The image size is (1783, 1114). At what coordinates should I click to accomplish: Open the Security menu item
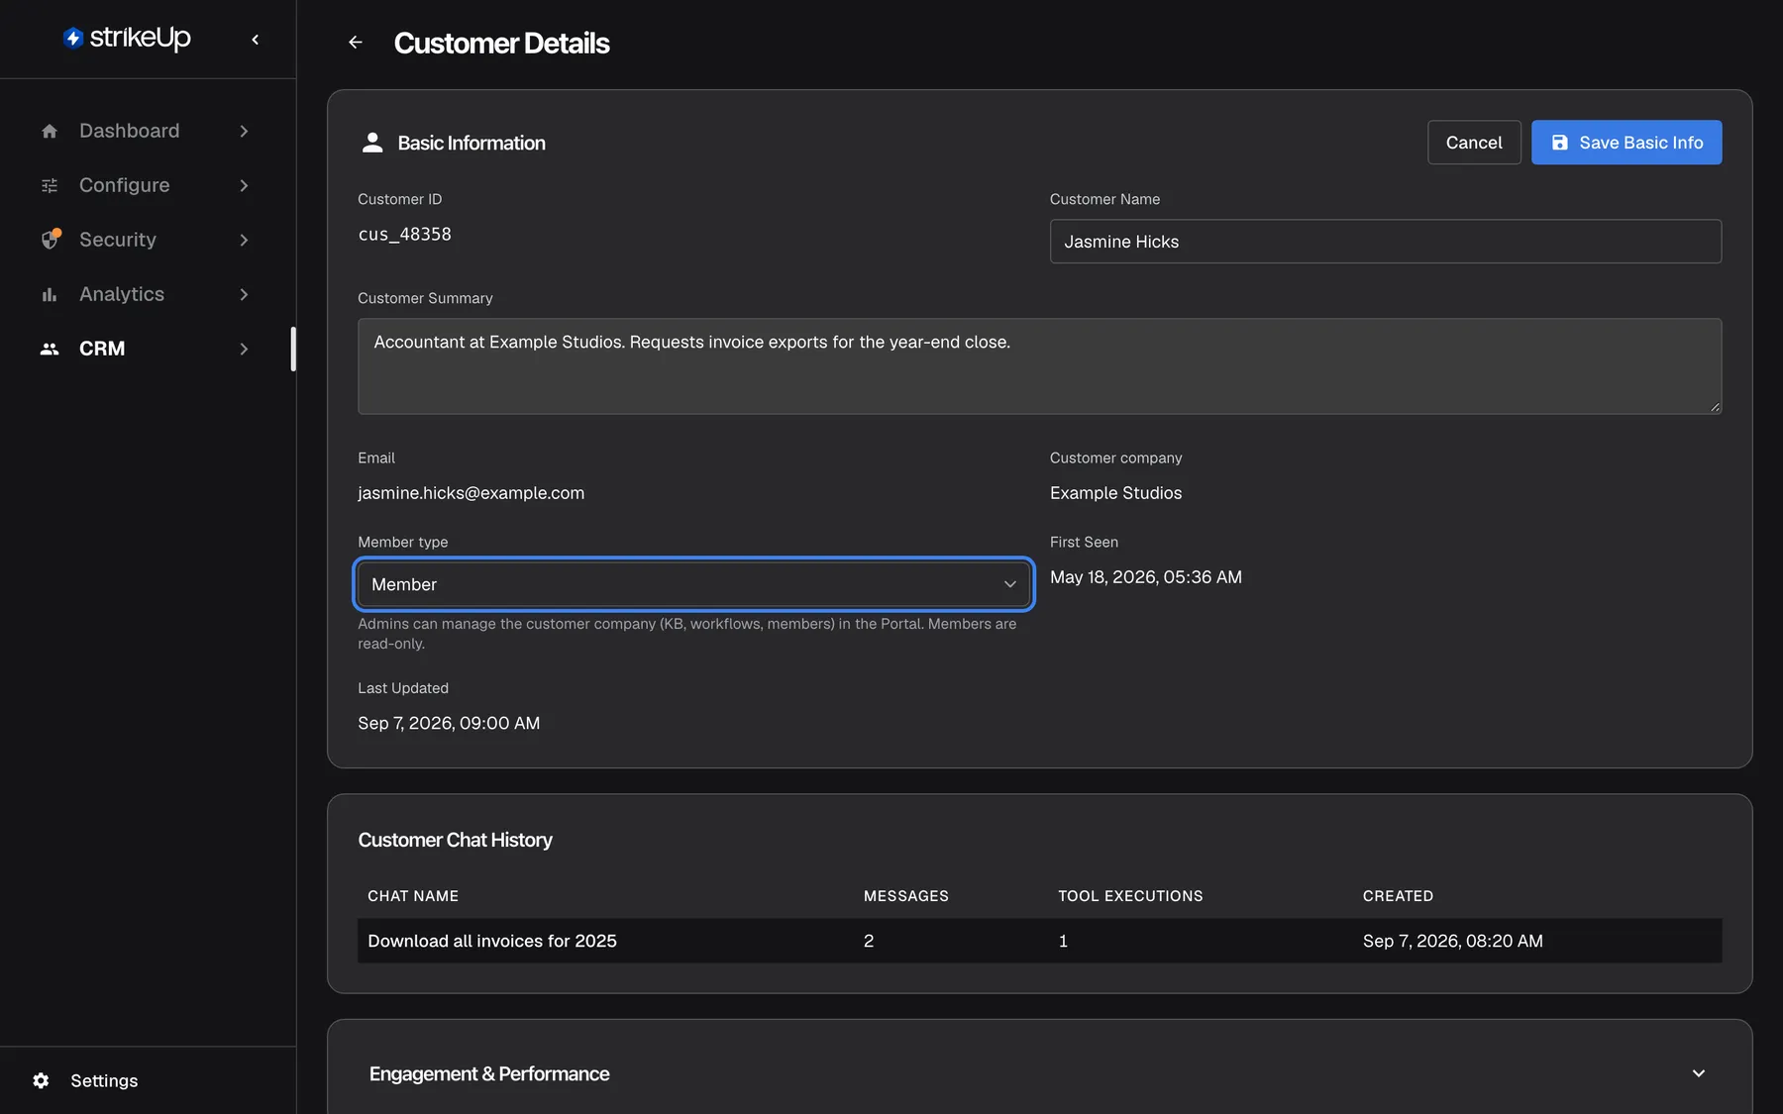[x=146, y=240]
